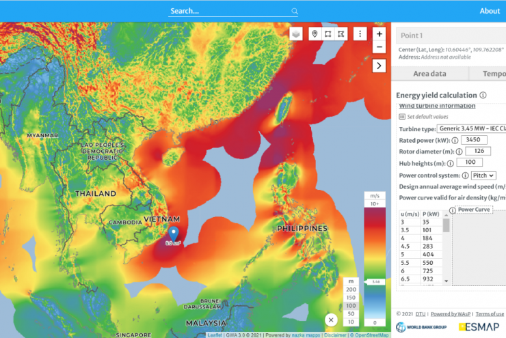Screen dimensions: 506x338
Task: Close the height legend with X button
Action: pyautogui.click(x=331, y=320)
